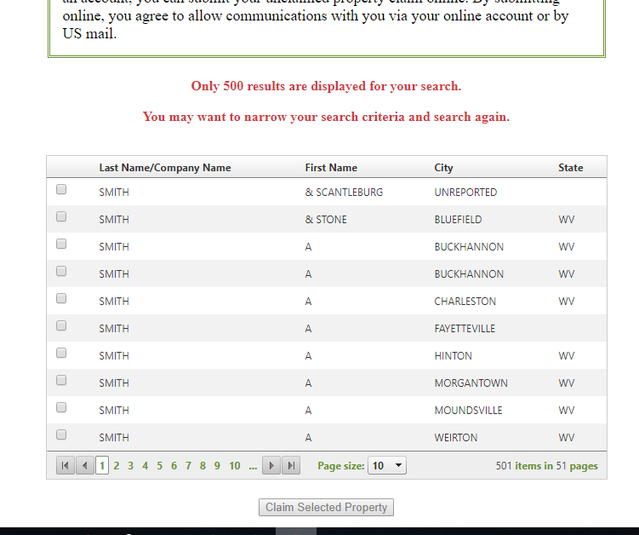Sort by First Name column header

[331, 168]
